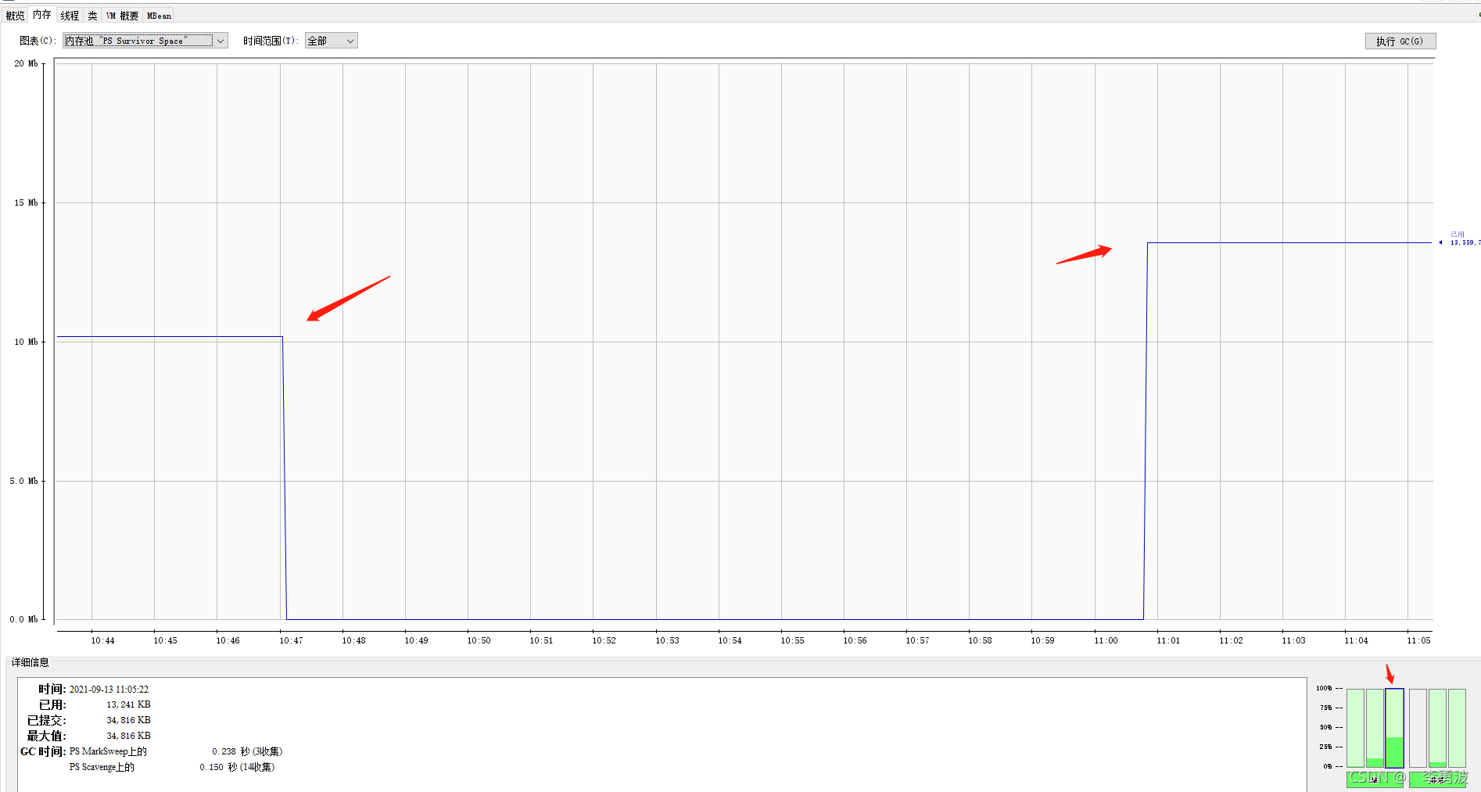This screenshot has width=1481, height=792.
Task: Switch to the VM 概要 tab
Action: 122,16
